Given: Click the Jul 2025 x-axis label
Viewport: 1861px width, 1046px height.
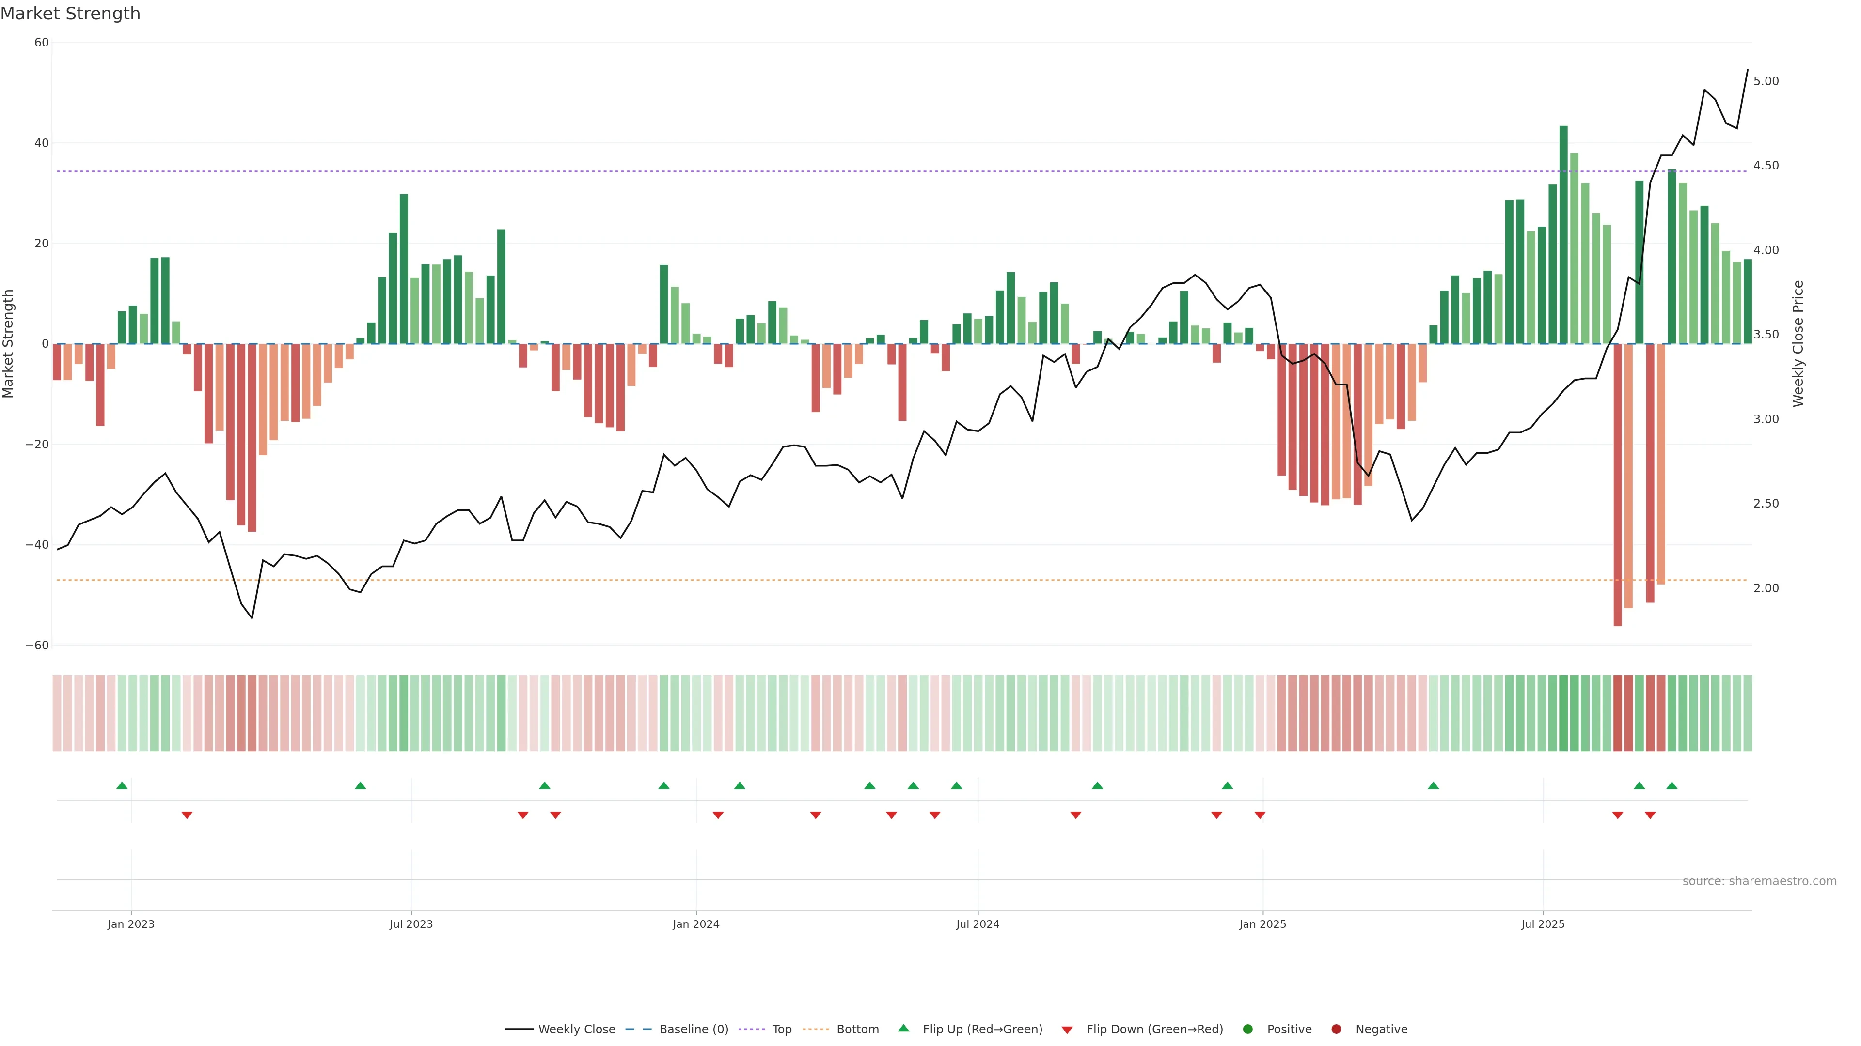Looking at the screenshot, I should 1543,924.
